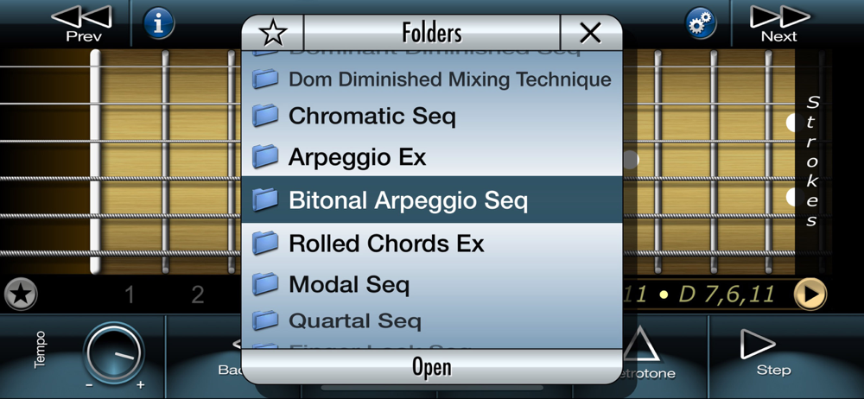Choose the highlighted Bitonal Arpeggio Seq folder
Screen dimensions: 864x399
(432, 200)
